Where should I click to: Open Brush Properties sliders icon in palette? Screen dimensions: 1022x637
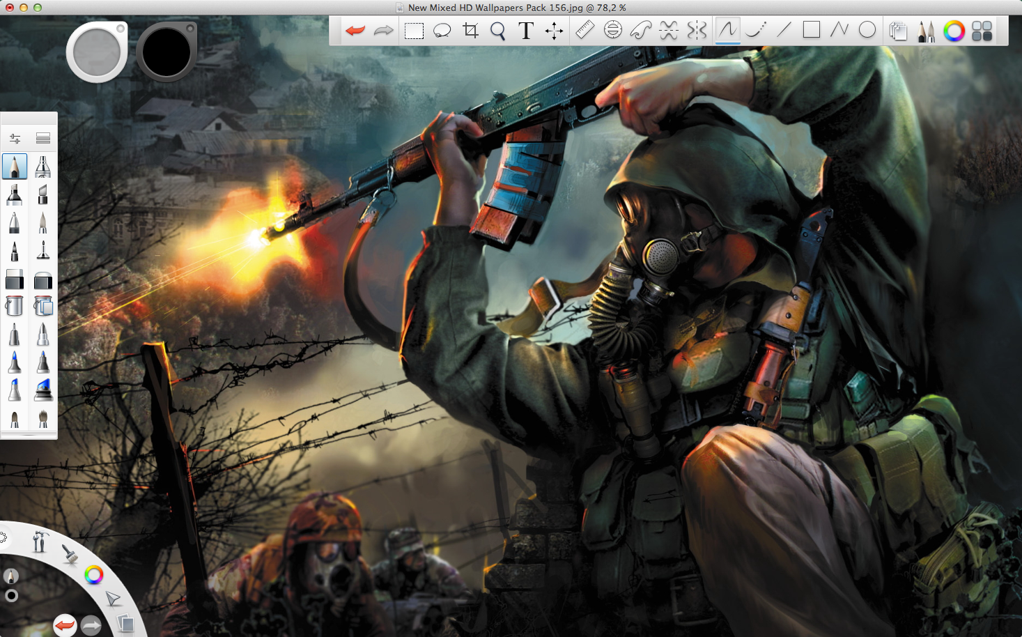(15, 139)
